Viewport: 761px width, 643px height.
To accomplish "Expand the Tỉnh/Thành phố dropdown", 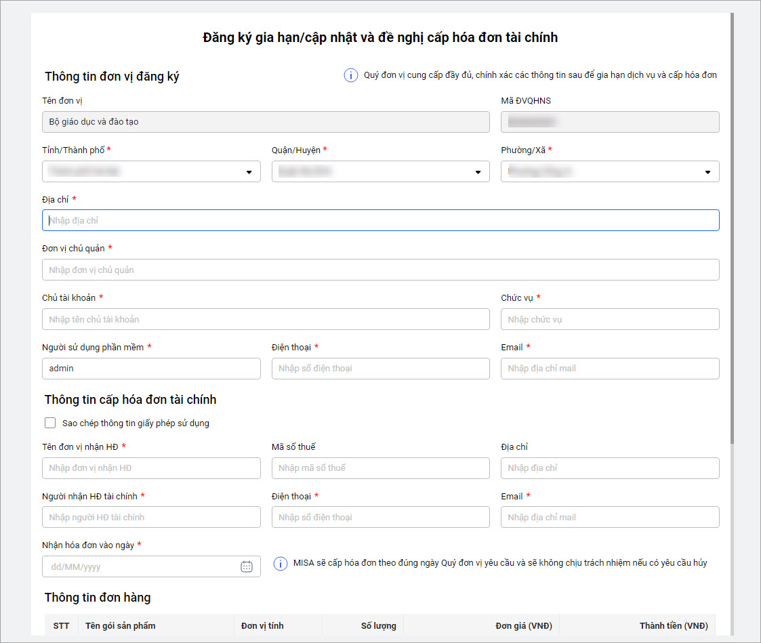I will coord(249,172).
